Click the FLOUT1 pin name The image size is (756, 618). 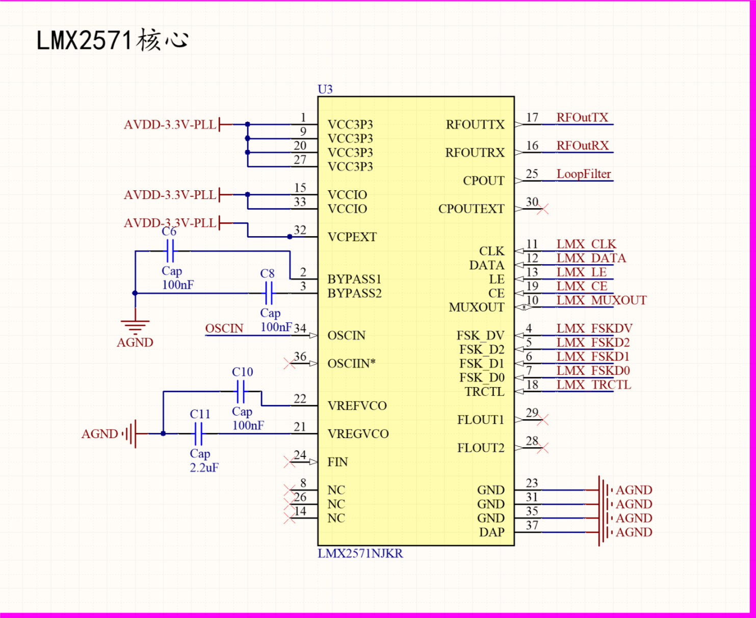[x=481, y=420]
